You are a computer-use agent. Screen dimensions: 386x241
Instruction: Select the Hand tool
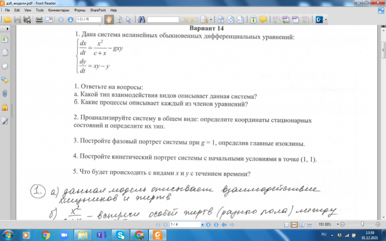(x=109, y=20)
